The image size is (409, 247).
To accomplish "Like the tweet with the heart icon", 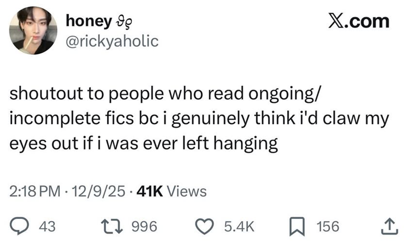I will pyautogui.click(x=205, y=226).
